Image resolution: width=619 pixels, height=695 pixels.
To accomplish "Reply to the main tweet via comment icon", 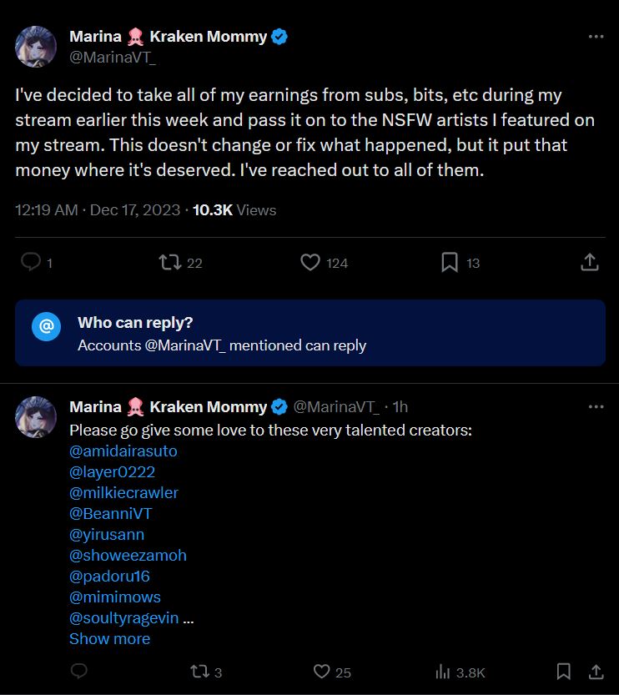I will (31, 263).
